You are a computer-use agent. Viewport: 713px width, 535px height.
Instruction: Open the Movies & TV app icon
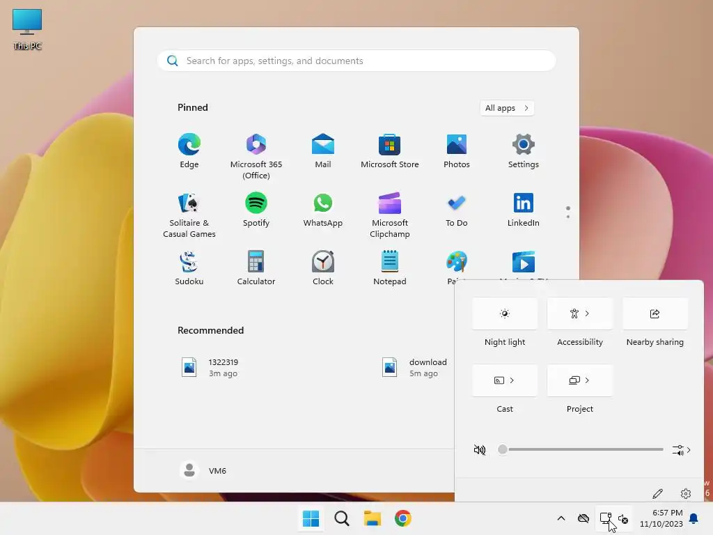(524, 262)
